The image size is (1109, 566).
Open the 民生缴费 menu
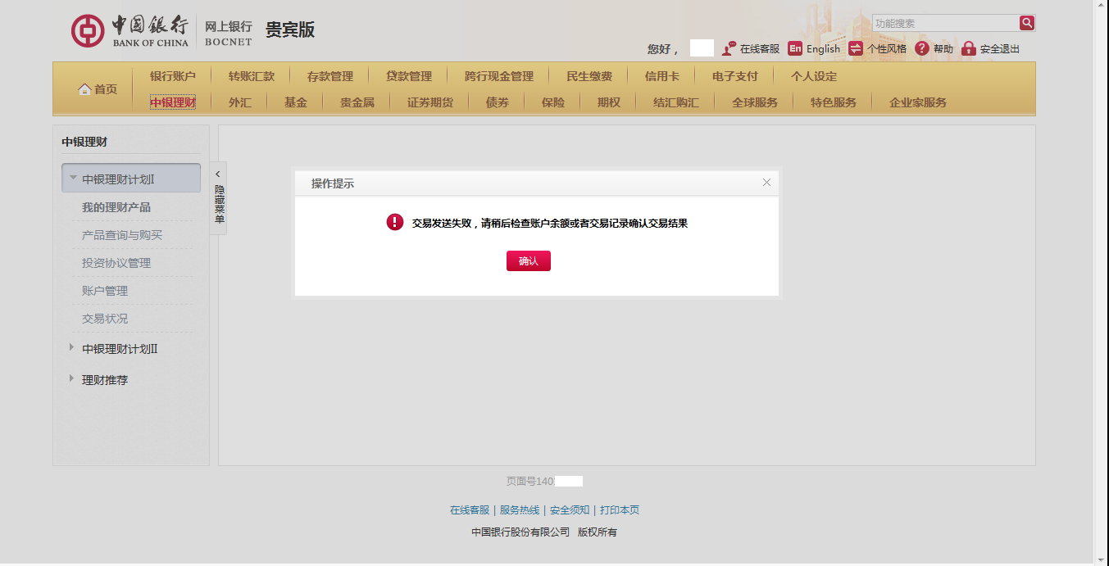(589, 76)
